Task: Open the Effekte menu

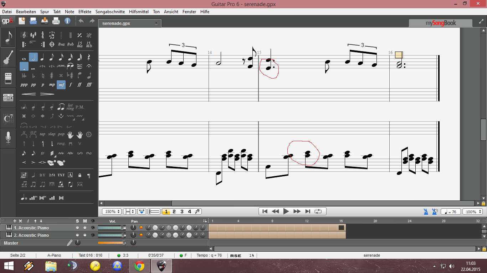Action: [x=85, y=12]
